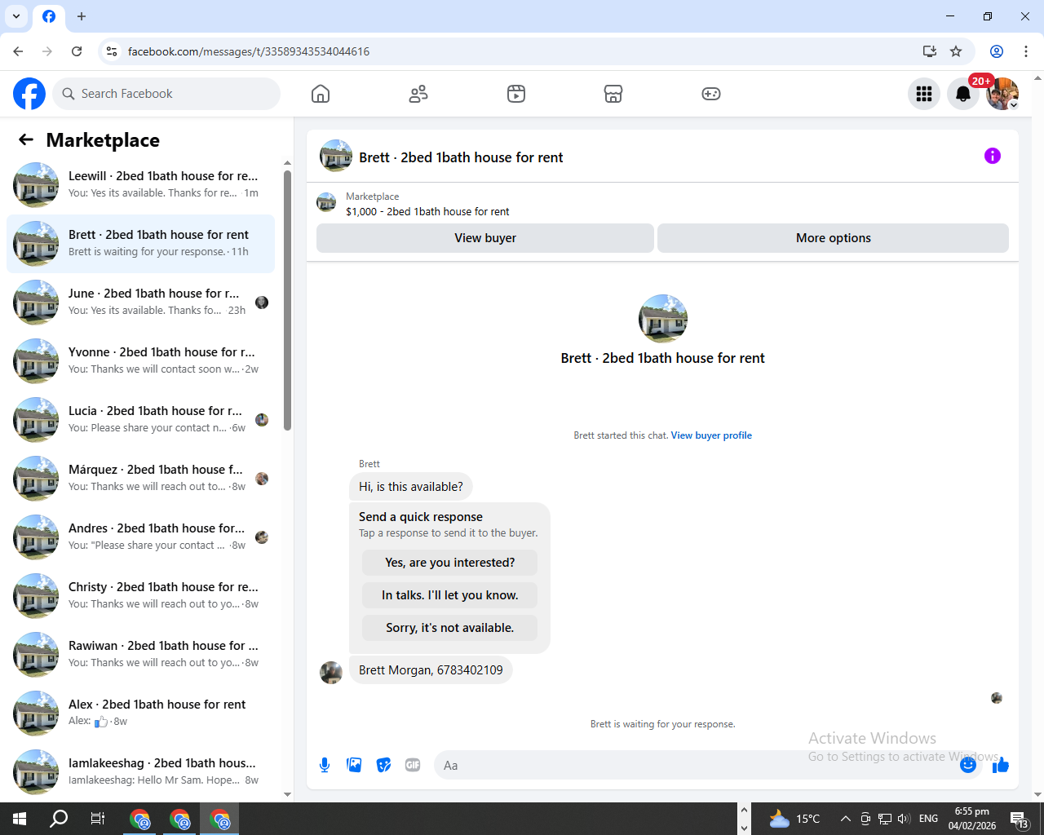This screenshot has height=835, width=1044.
Task: Choose a GIF icon
Action: [413, 765]
